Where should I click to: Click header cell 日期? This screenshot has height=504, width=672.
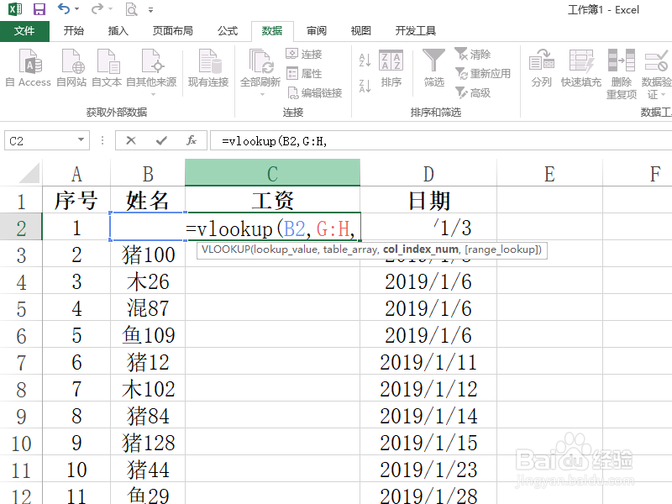coord(428,200)
